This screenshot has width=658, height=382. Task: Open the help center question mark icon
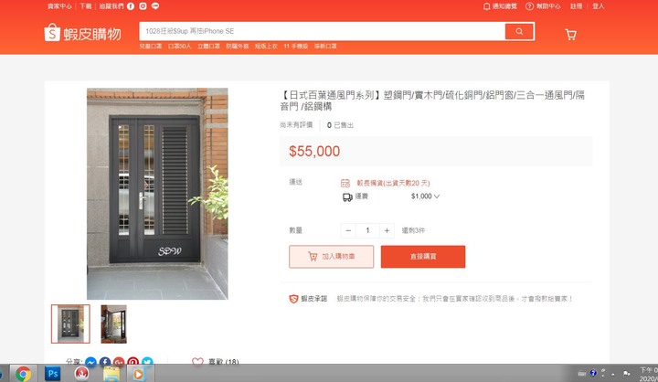pyautogui.click(x=529, y=6)
